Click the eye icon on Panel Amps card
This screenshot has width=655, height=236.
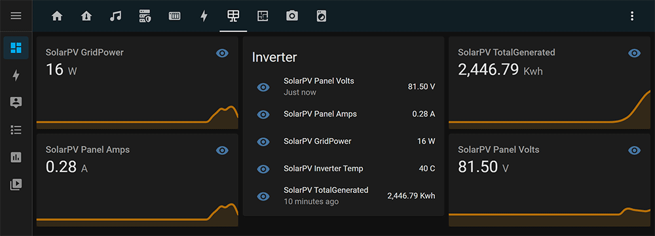[x=222, y=150]
